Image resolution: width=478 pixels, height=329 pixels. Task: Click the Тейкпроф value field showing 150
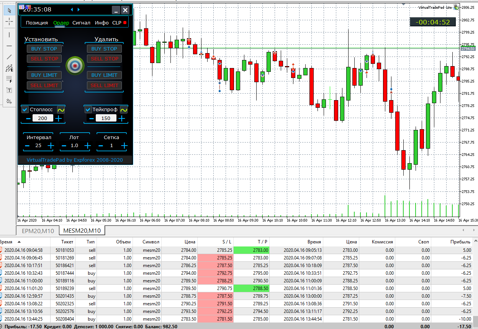(x=106, y=118)
